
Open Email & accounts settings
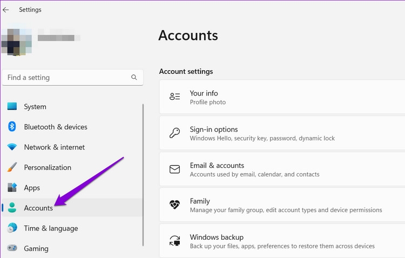[282, 169]
